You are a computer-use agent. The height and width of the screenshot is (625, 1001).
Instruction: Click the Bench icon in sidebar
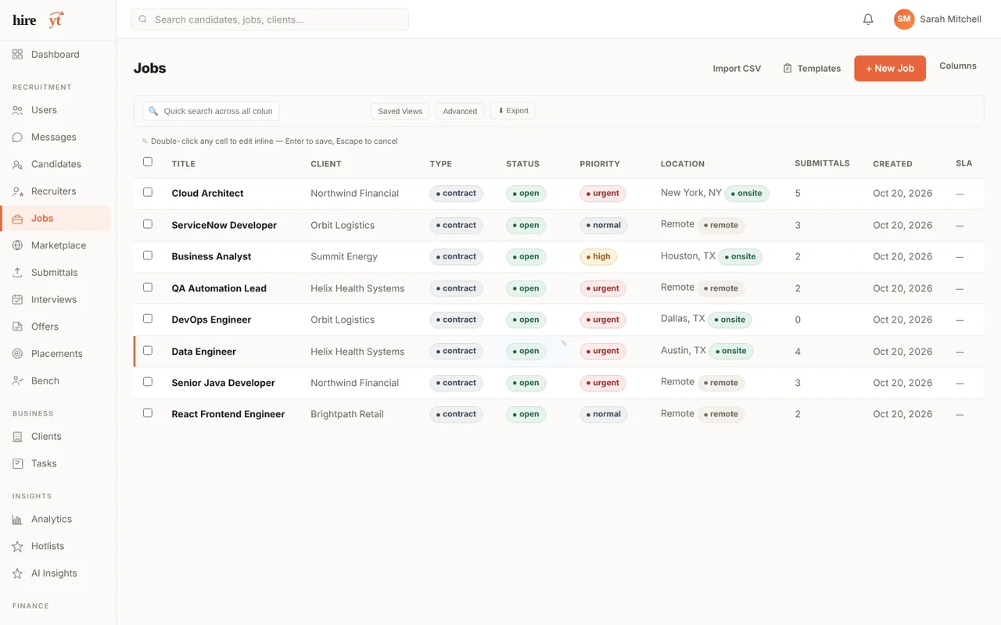[17, 381]
